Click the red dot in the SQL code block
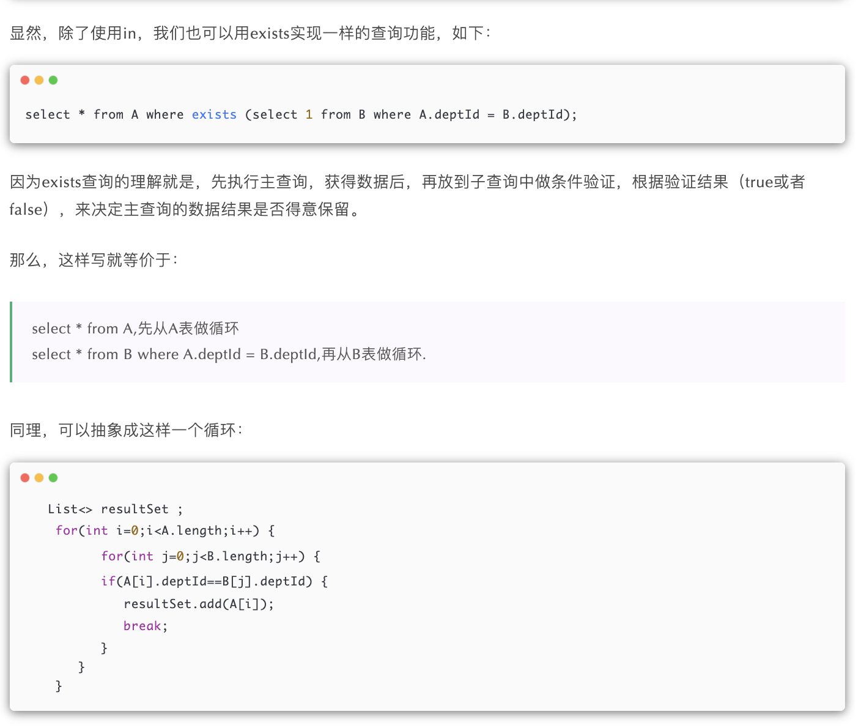This screenshot has width=861, height=728. tap(25, 80)
